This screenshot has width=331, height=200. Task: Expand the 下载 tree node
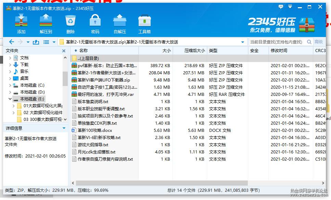(x=10, y=65)
